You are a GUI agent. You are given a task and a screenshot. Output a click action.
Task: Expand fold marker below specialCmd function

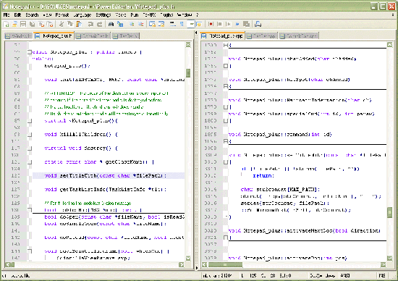226,121
